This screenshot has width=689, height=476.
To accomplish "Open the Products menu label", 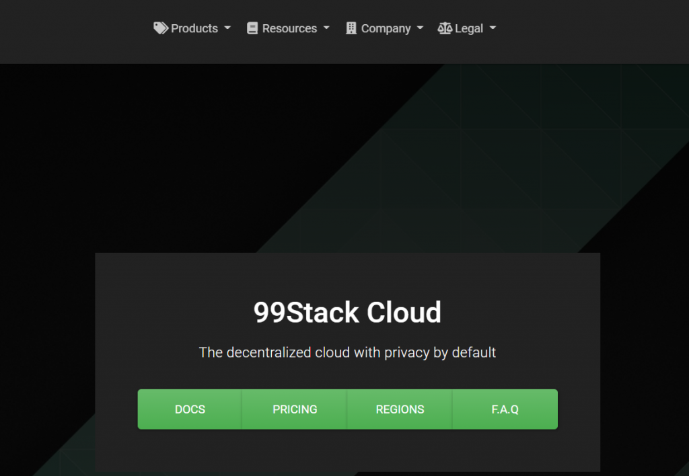I will click(194, 28).
